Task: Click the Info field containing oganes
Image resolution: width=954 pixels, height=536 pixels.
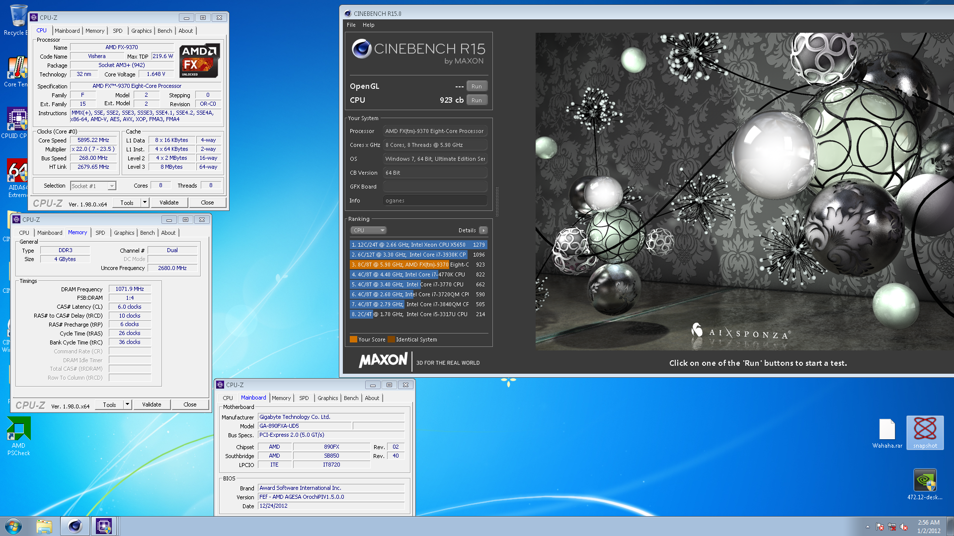Action: [435, 201]
